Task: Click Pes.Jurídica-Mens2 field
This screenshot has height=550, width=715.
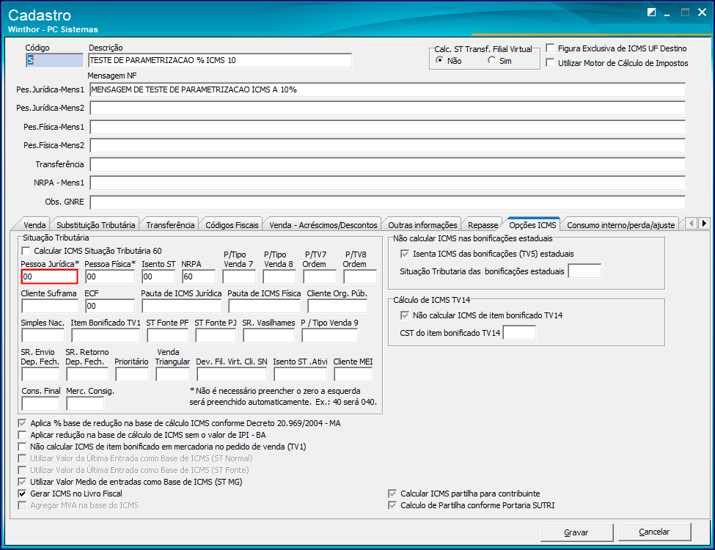Action: 388,108
